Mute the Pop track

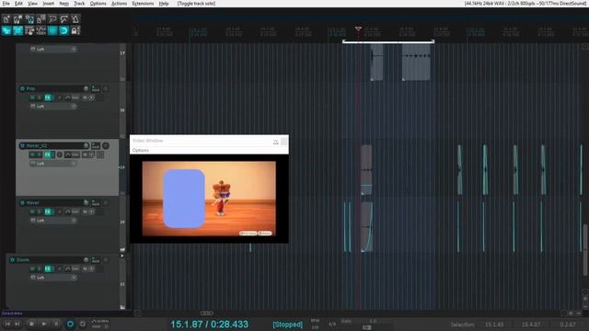tap(32, 97)
